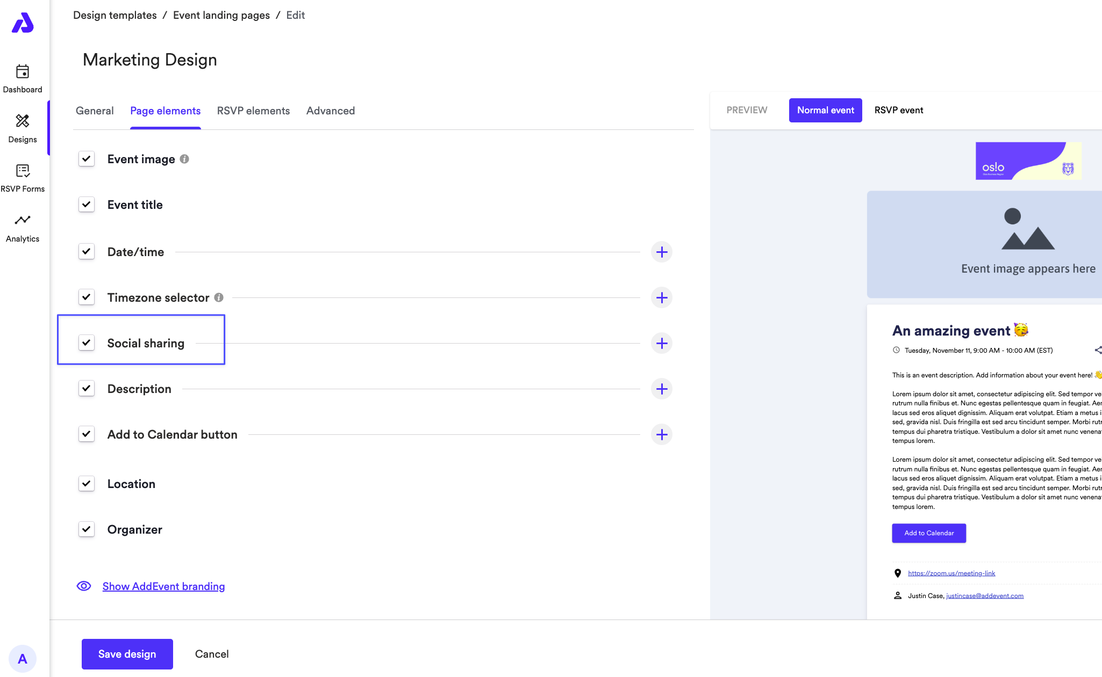This screenshot has height=677, width=1102.
Task: Open the Dashboard sidebar icon
Action: tap(23, 78)
